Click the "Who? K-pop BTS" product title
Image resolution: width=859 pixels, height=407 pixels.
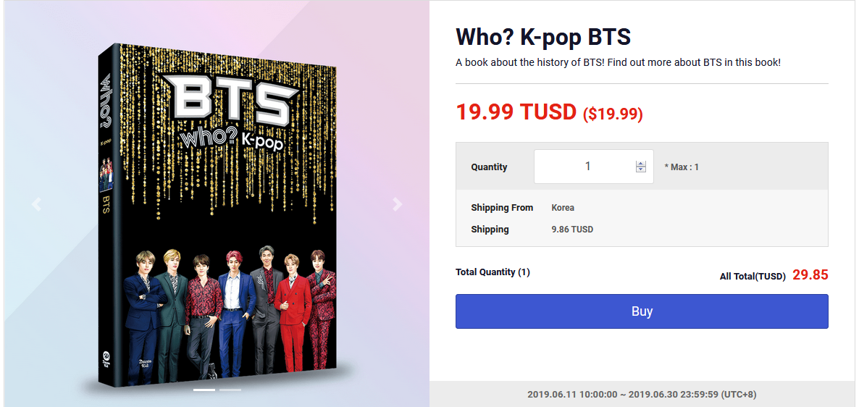(543, 36)
